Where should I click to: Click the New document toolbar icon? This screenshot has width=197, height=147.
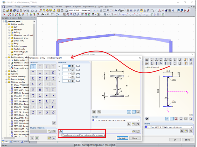[x=4, y=11]
